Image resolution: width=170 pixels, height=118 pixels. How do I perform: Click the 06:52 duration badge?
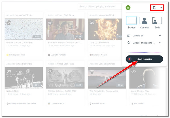click(x=79, y=85)
